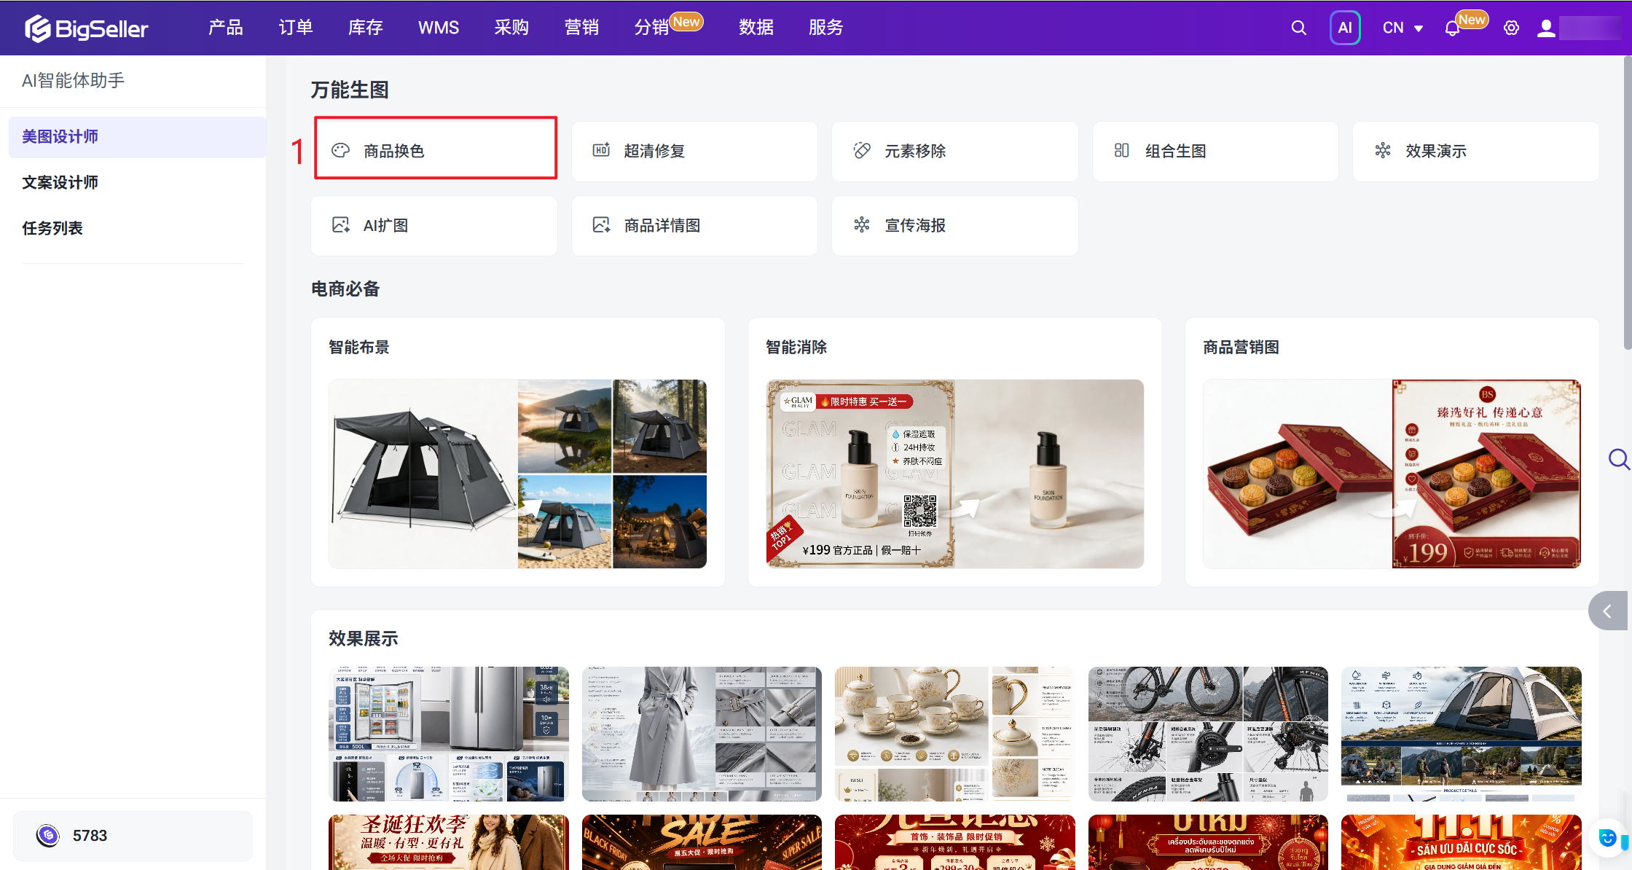Open the notifications bell icon

1452,28
